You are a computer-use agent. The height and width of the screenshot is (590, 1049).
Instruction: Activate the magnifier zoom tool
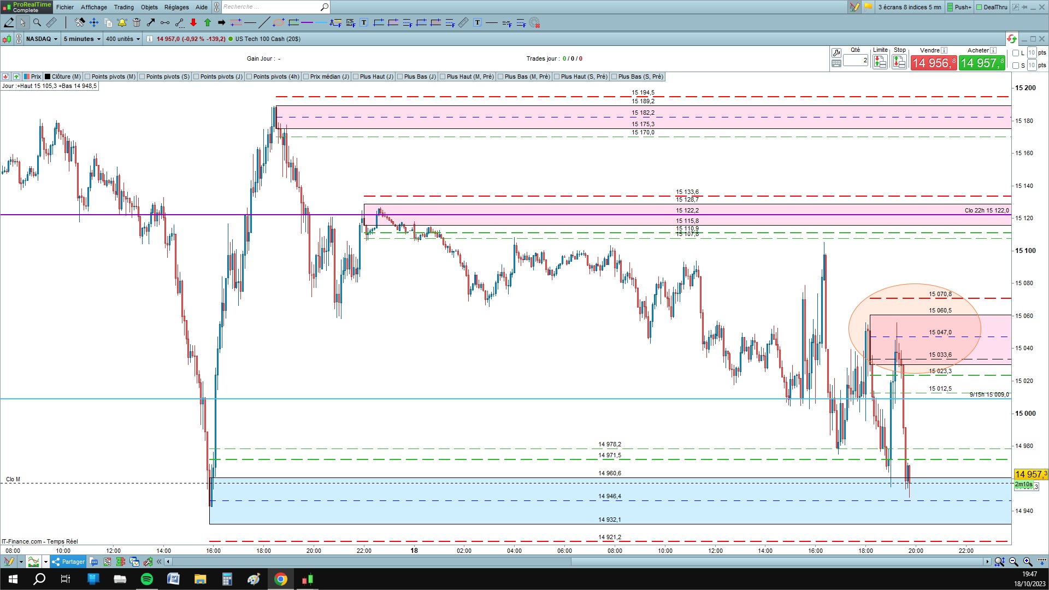click(x=37, y=22)
